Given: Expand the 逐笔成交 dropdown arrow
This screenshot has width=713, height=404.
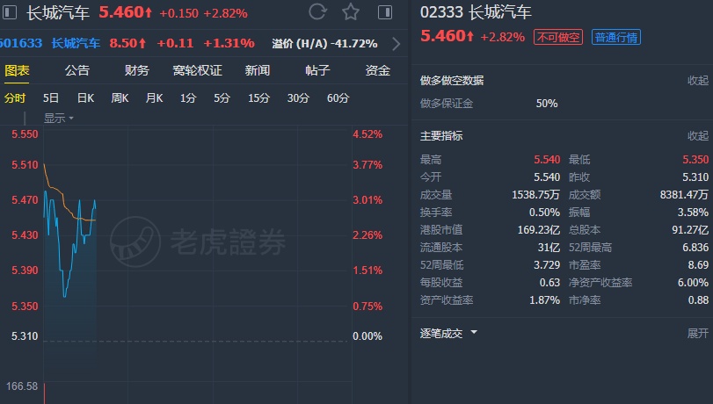Looking at the screenshot, I should pyautogui.click(x=474, y=333).
